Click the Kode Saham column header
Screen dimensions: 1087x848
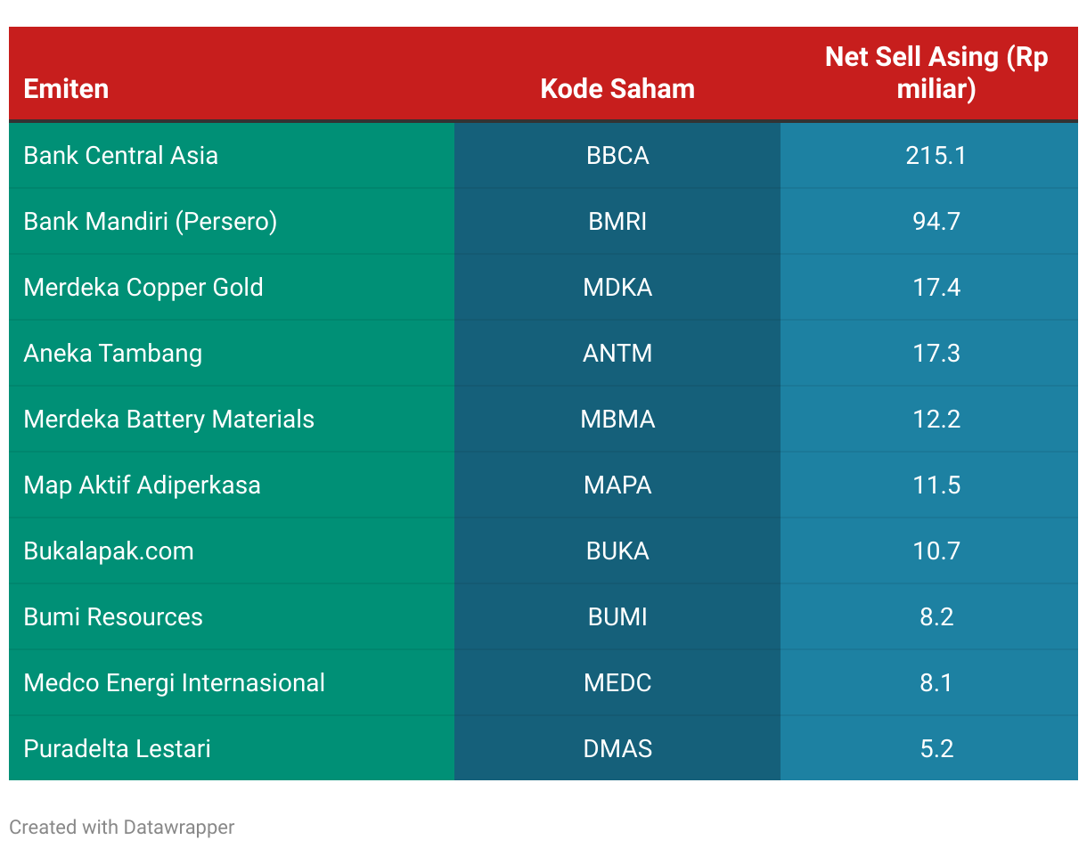pyautogui.click(x=617, y=74)
